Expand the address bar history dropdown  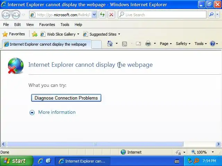point(94,15)
